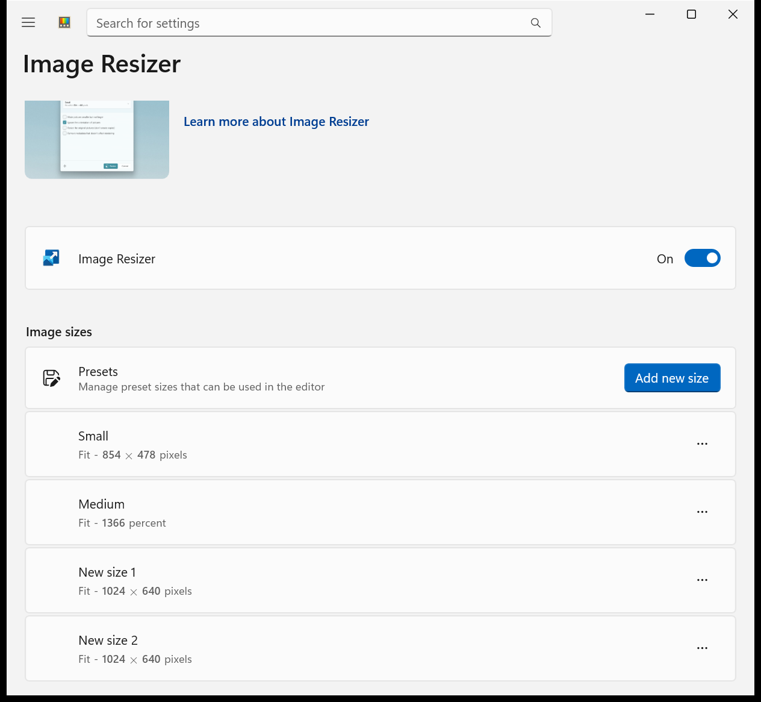761x702 pixels.
Task: Maximize the settings window
Action: coord(691,14)
